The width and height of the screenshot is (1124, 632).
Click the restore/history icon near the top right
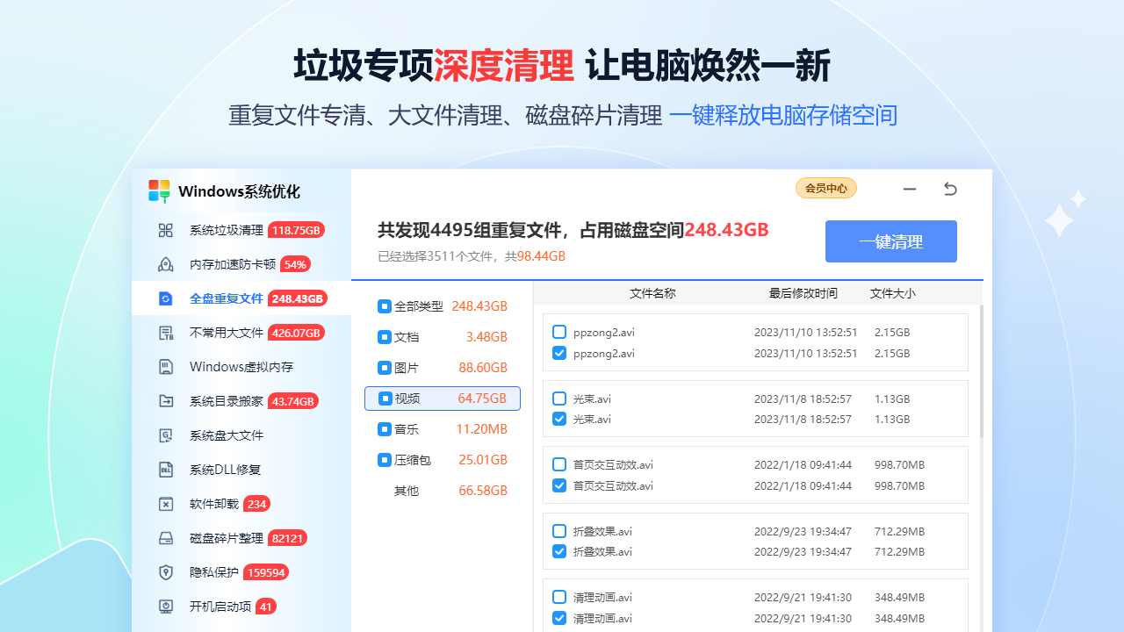(950, 189)
